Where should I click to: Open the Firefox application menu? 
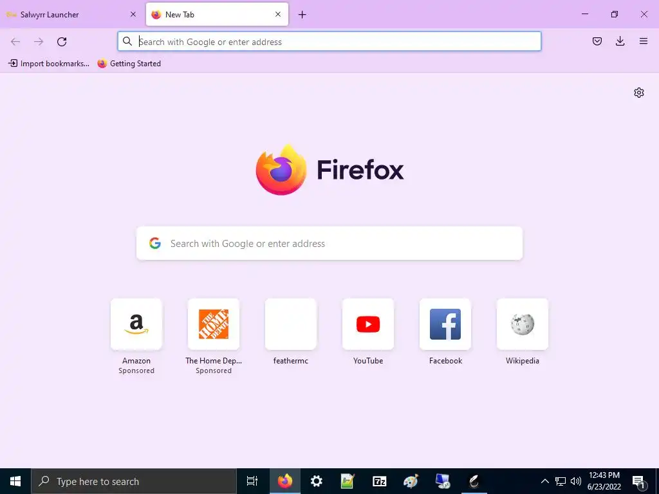644,41
